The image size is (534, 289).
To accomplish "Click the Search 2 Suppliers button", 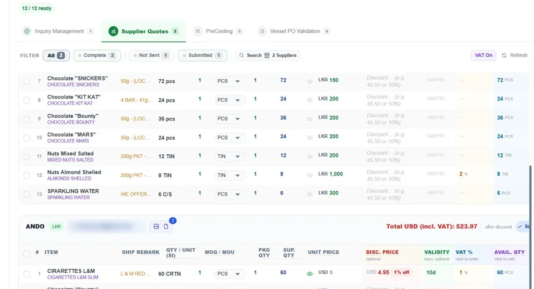I will point(268,56).
